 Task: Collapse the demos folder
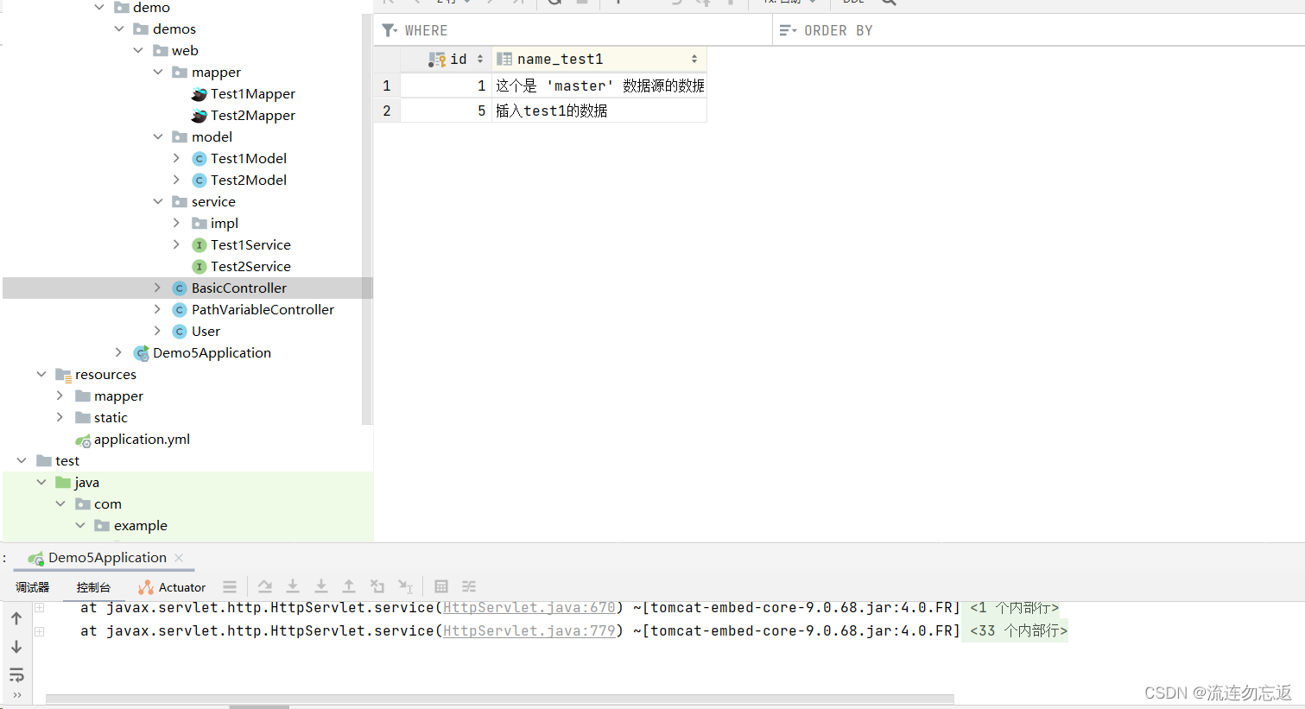click(120, 28)
